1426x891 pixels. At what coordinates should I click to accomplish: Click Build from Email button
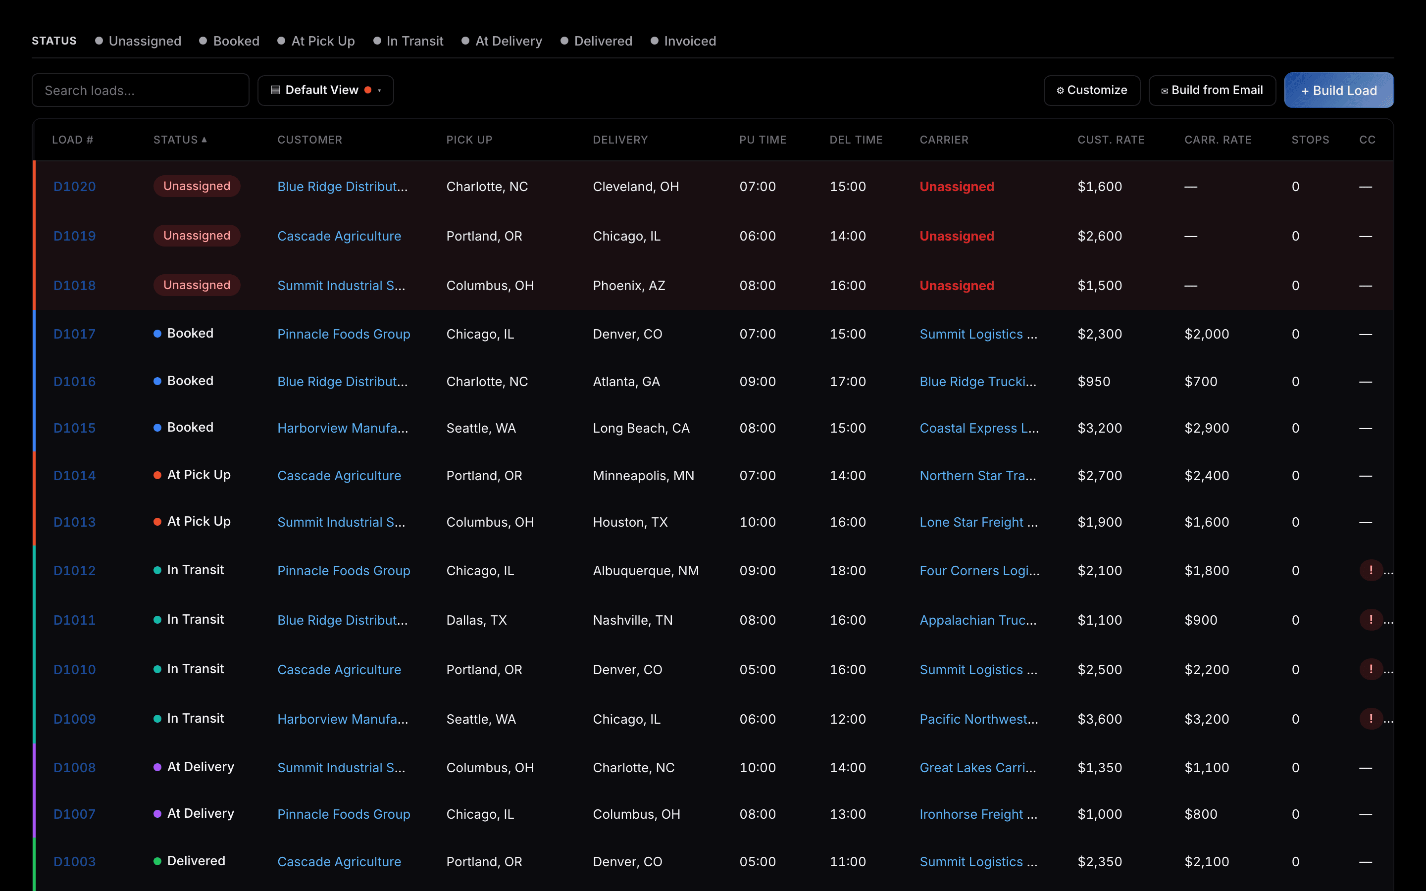1212,90
